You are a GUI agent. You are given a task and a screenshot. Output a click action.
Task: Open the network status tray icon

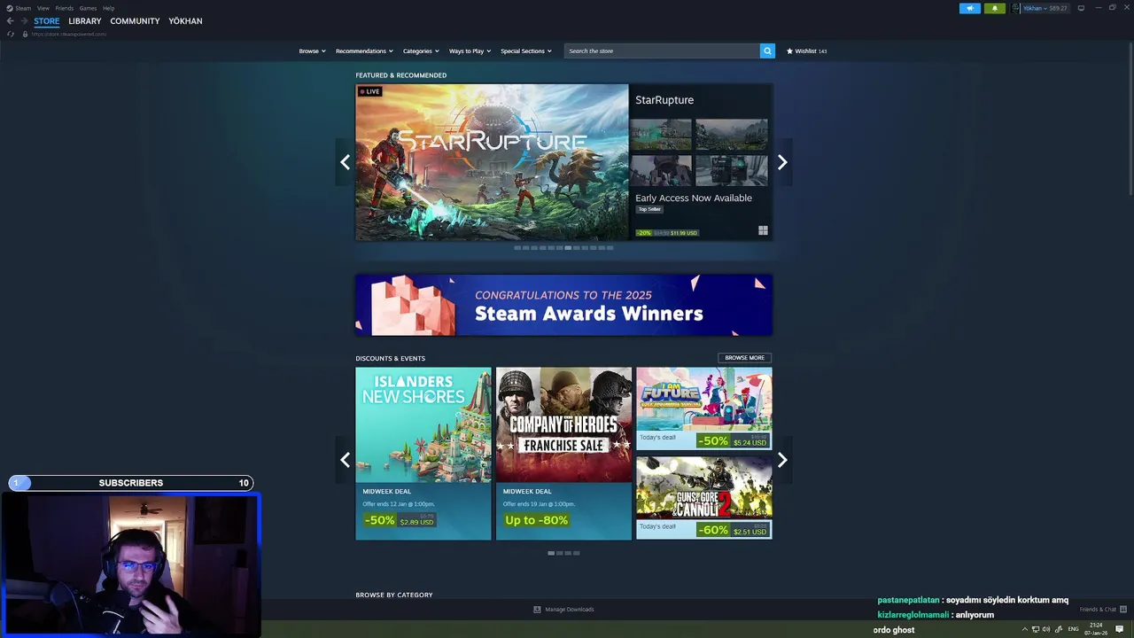1035,629
